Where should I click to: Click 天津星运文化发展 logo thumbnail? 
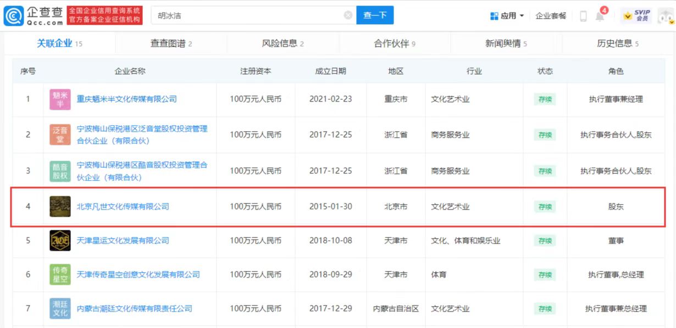coord(60,240)
